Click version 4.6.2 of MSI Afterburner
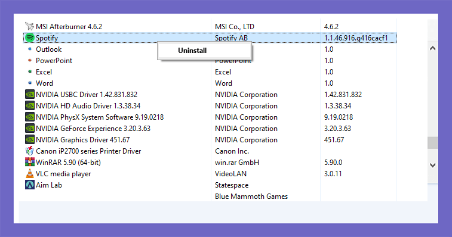The image size is (452, 237). (331, 27)
